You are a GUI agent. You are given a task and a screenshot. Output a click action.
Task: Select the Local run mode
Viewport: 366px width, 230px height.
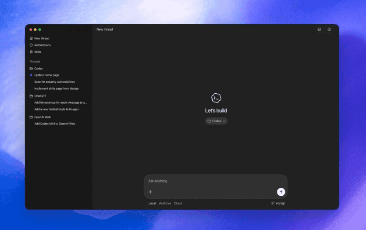tap(152, 203)
